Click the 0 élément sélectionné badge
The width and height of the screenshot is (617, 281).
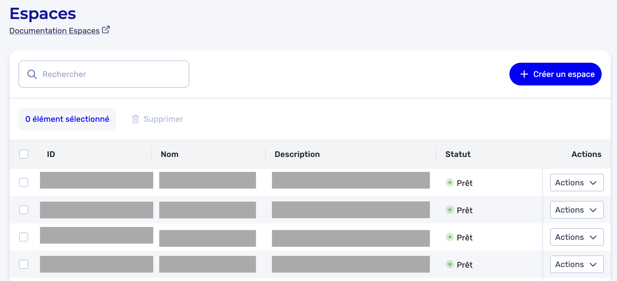(x=67, y=119)
